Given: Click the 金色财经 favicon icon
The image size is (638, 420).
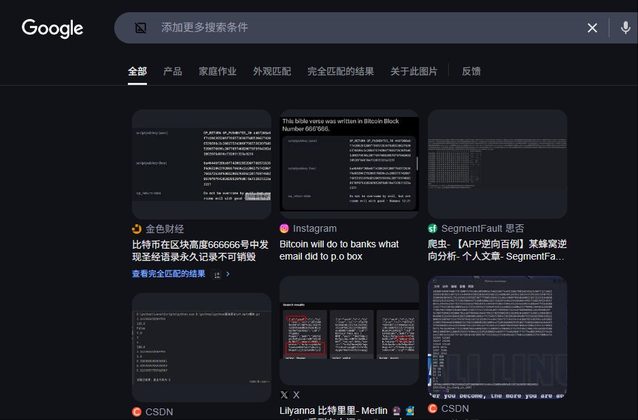Looking at the screenshot, I should [x=137, y=229].
